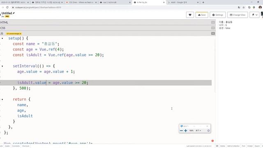Open a new browser tab
The width and height of the screenshot is (263, 148).
[x=203, y=2]
